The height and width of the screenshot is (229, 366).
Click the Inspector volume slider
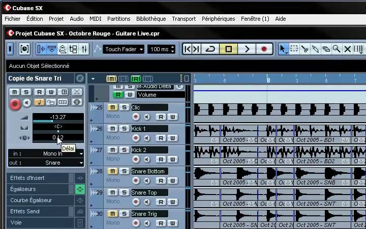(x=58, y=121)
